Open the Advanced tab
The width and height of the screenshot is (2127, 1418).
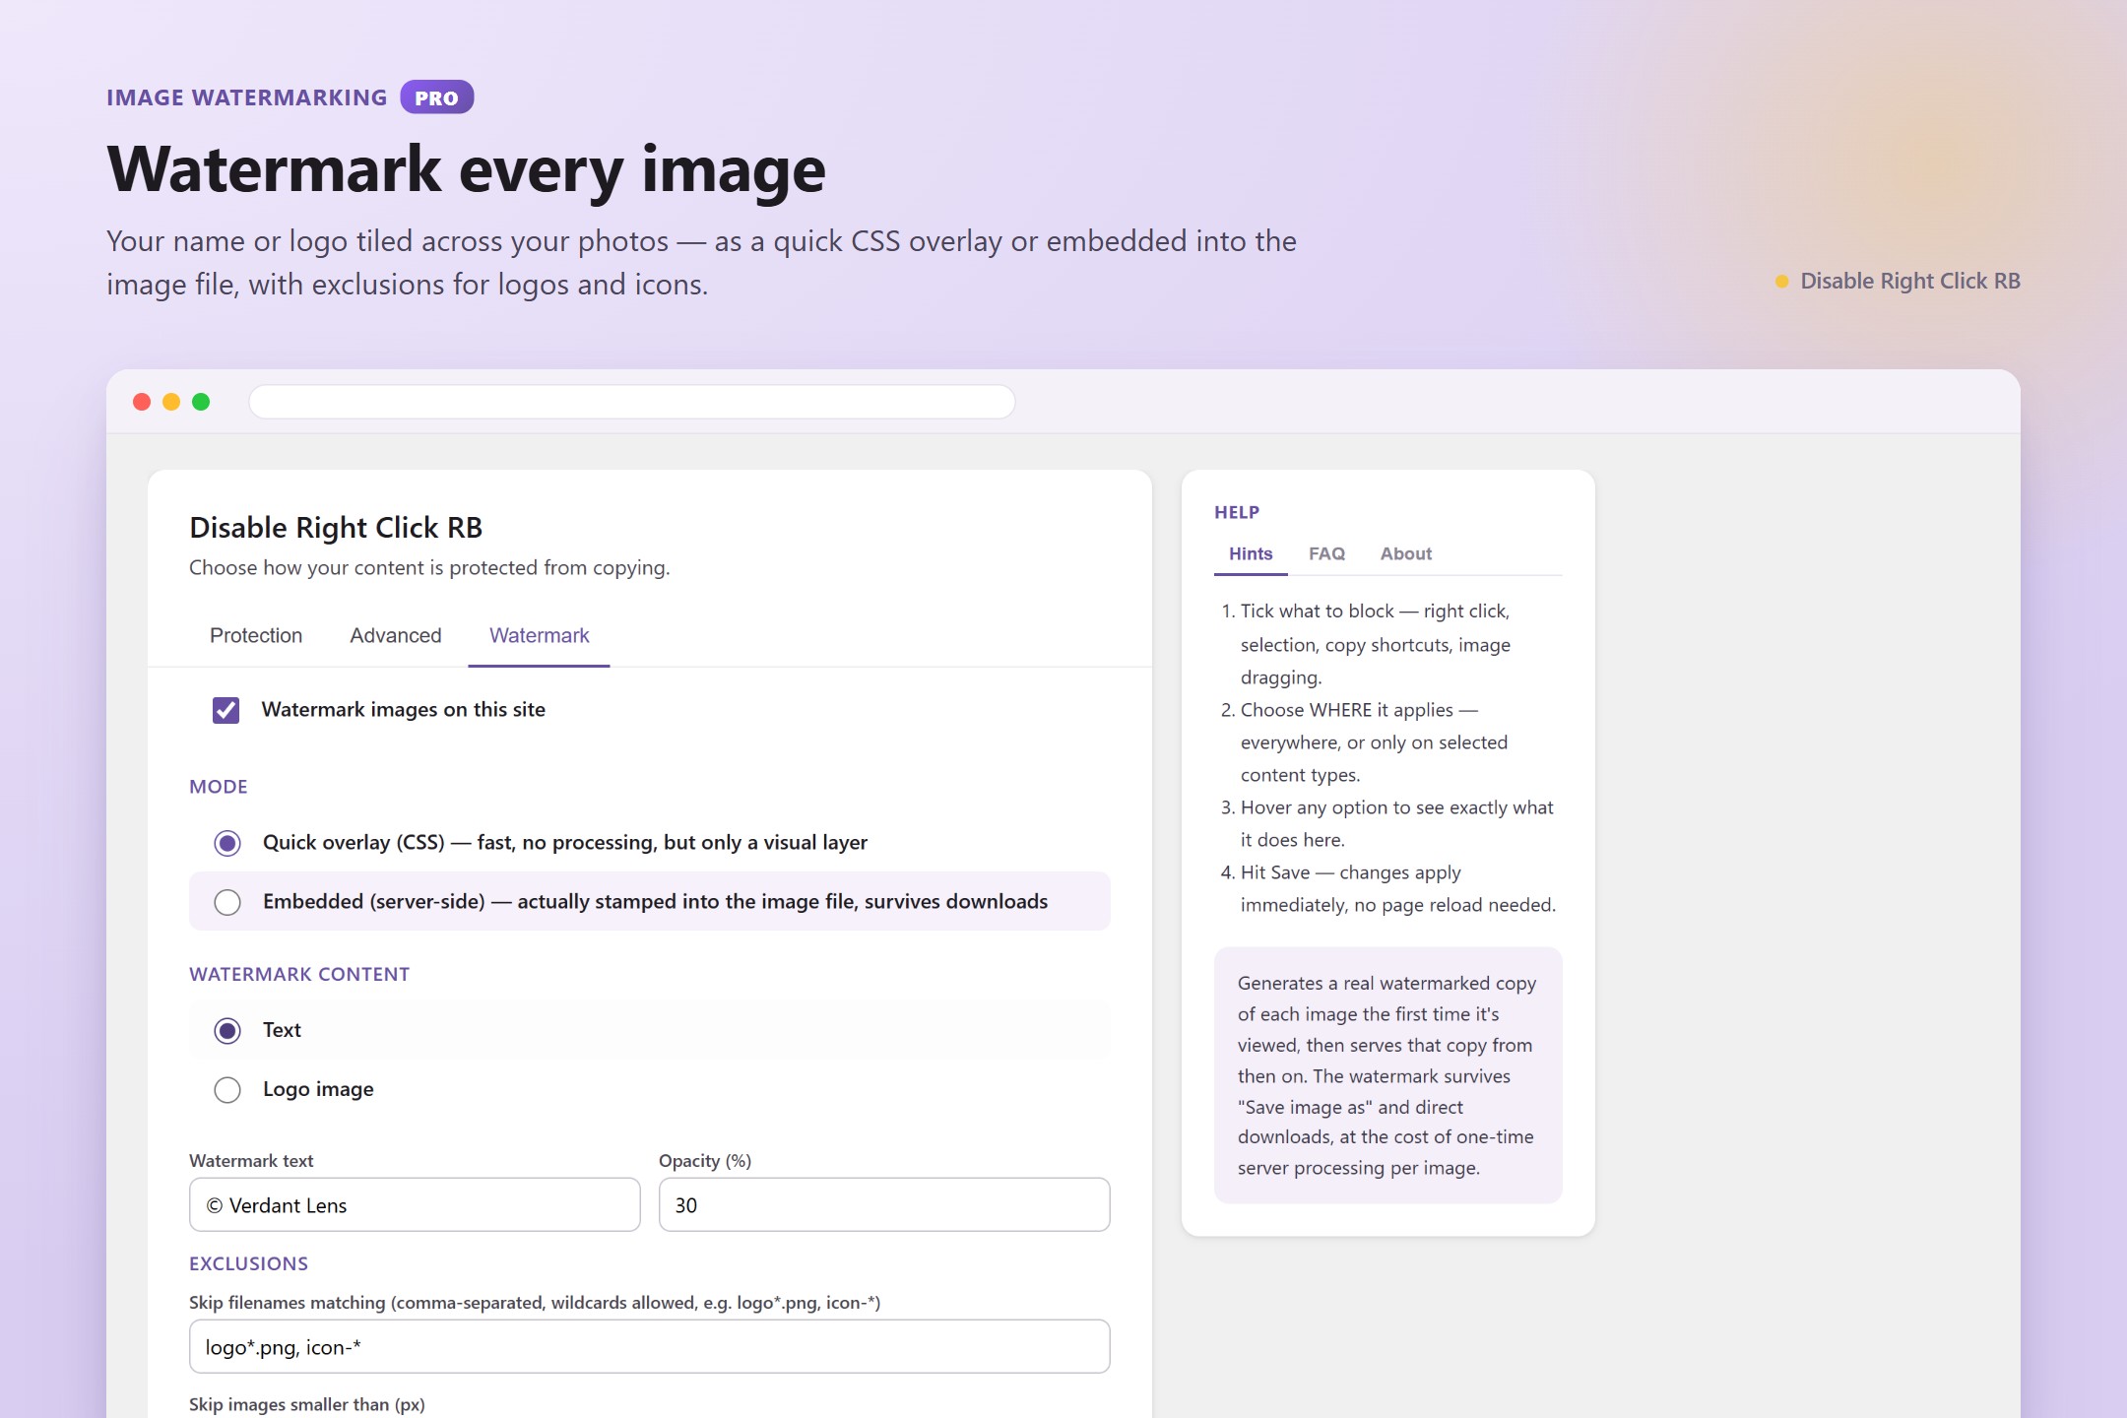coord(396,636)
